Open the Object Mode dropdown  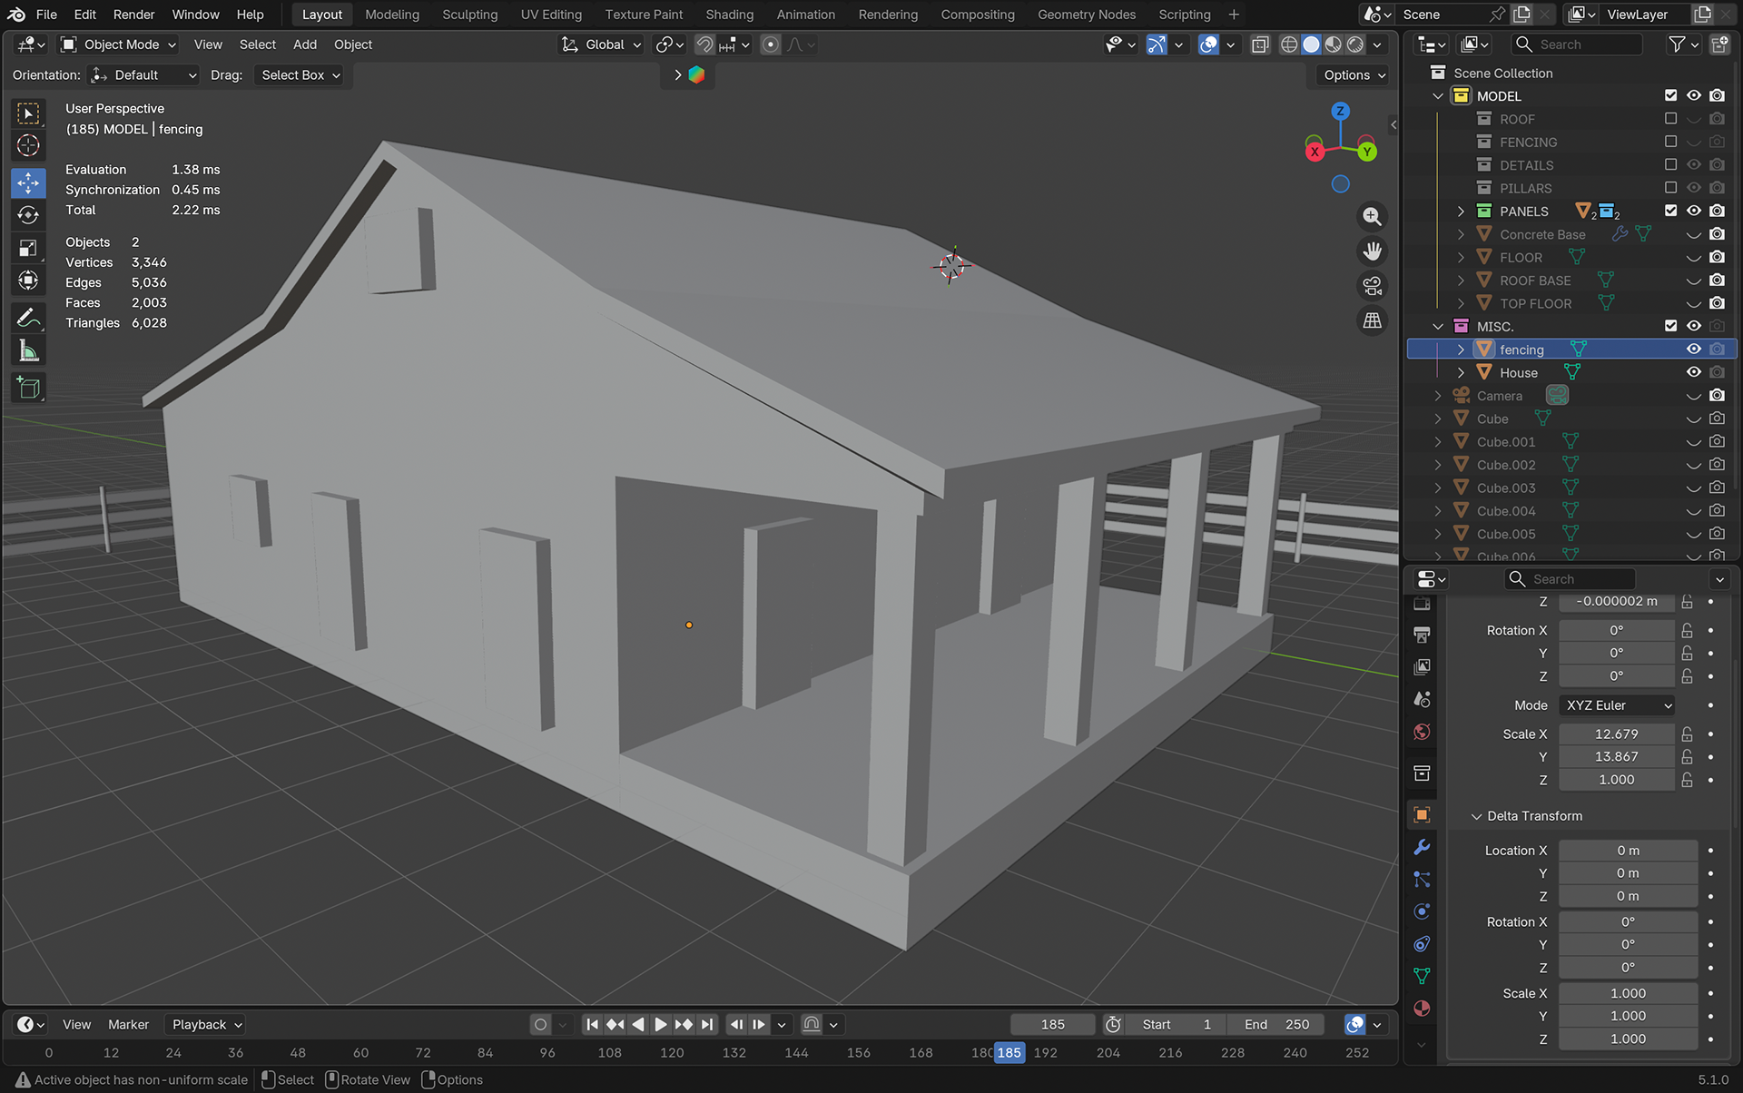118,44
